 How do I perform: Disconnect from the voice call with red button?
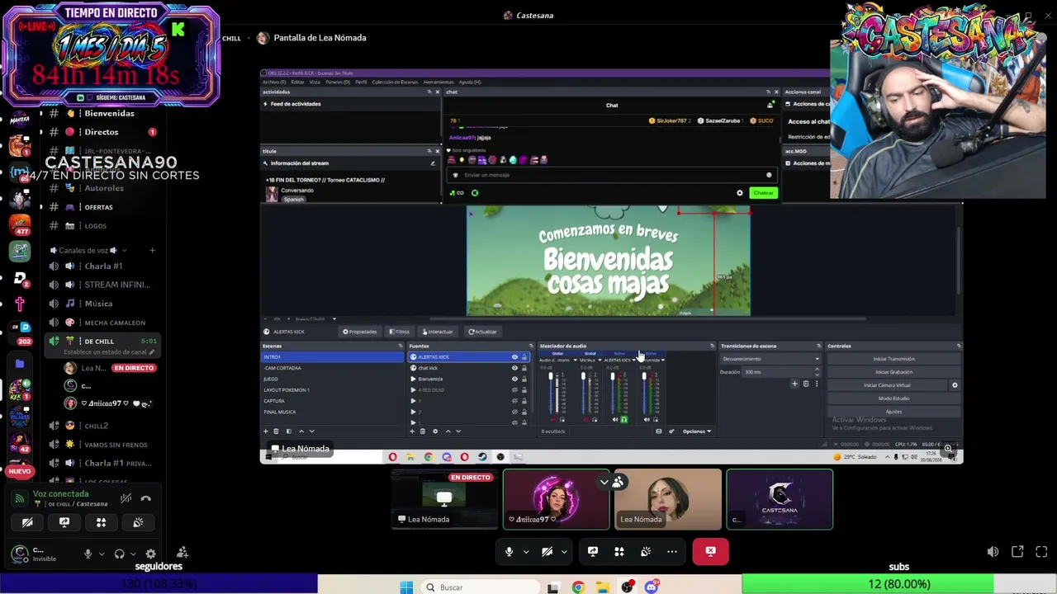coord(710,551)
